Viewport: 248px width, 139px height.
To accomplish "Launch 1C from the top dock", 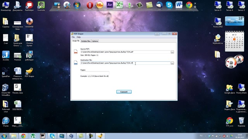I will click(100, 5).
